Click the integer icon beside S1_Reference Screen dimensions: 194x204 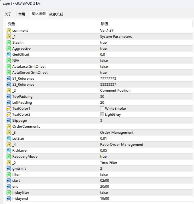[x=9, y=79]
